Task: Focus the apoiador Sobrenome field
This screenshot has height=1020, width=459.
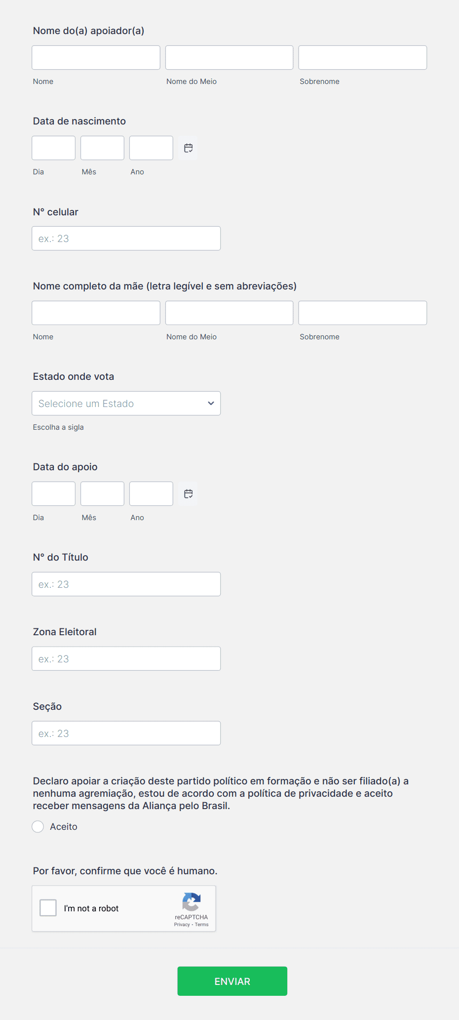Action: pyautogui.click(x=363, y=58)
